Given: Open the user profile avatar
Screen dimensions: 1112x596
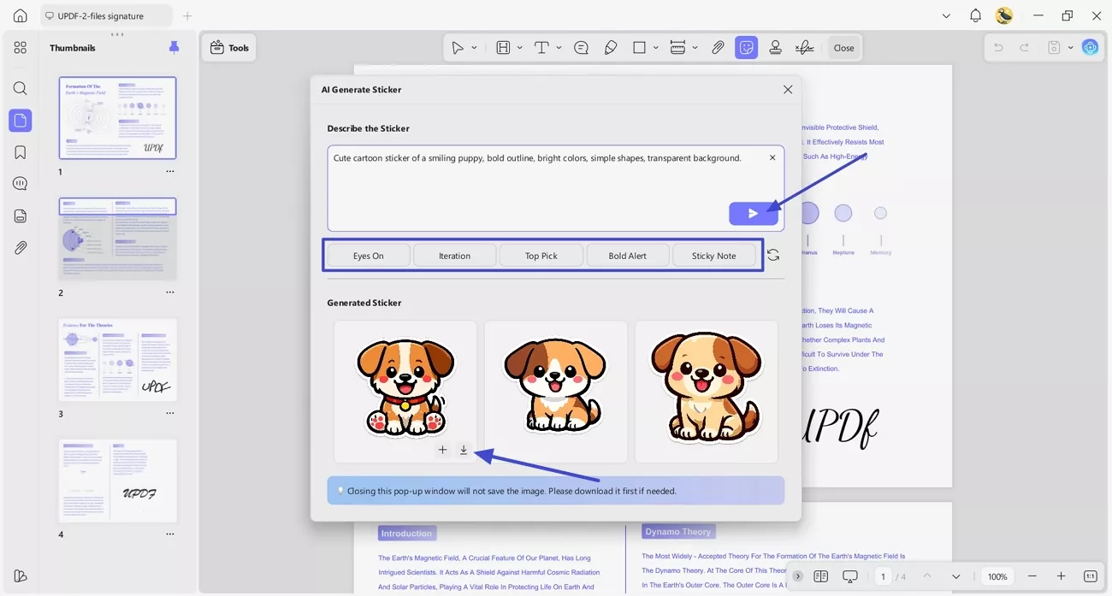Looking at the screenshot, I should (1004, 15).
